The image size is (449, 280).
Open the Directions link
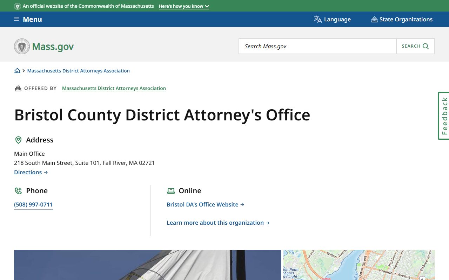31,172
